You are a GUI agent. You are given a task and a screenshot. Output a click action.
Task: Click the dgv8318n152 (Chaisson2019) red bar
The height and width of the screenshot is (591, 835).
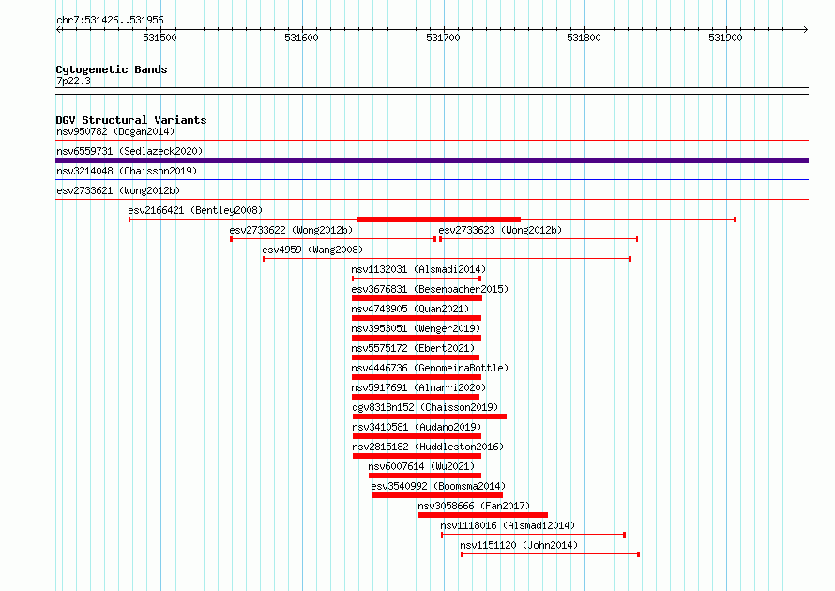pos(429,417)
